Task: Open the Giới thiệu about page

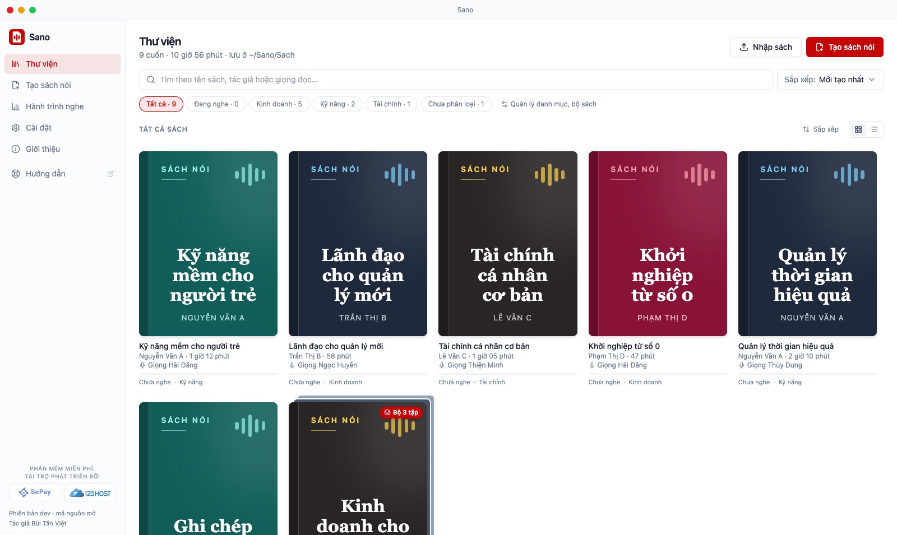Action: (62, 149)
